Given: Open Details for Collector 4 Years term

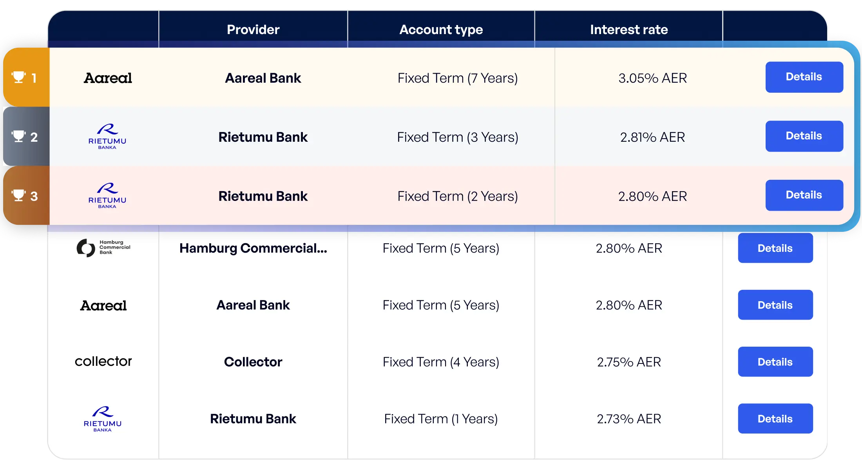Looking at the screenshot, I should [775, 362].
